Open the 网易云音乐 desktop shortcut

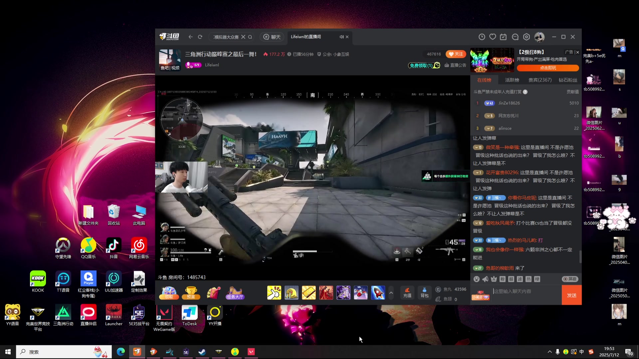tap(139, 248)
